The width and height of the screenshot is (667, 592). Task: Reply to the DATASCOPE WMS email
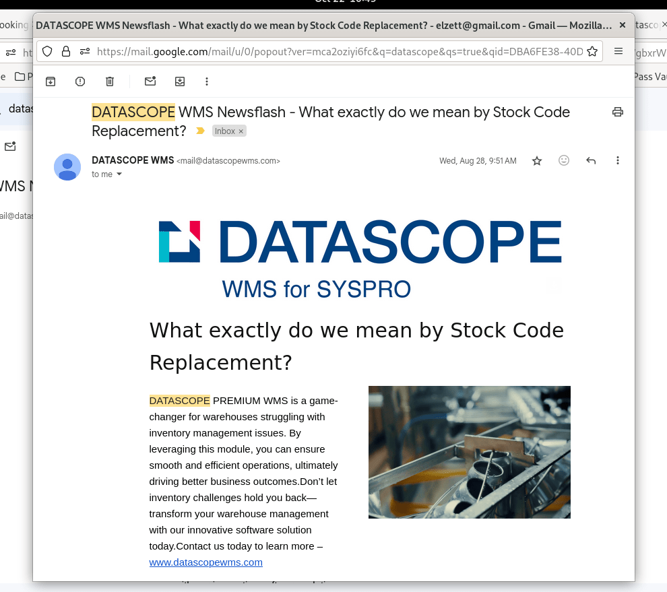pos(591,161)
